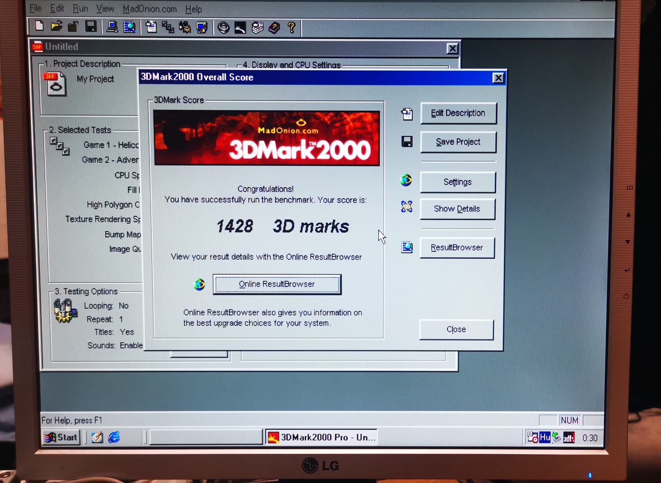Click the Save floppy disk toolbar icon

(91, 27)
